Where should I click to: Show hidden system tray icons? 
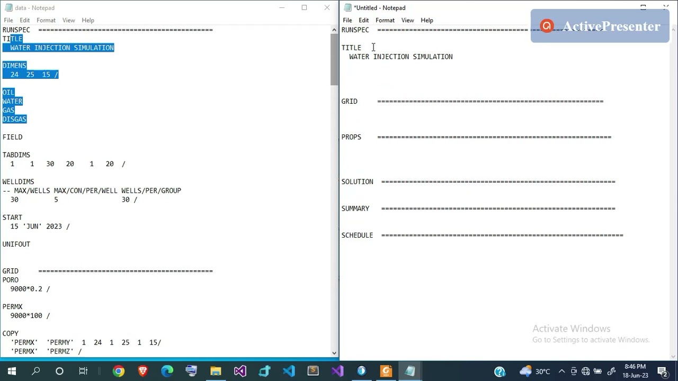pyautogui.click(x=561, y=371)
